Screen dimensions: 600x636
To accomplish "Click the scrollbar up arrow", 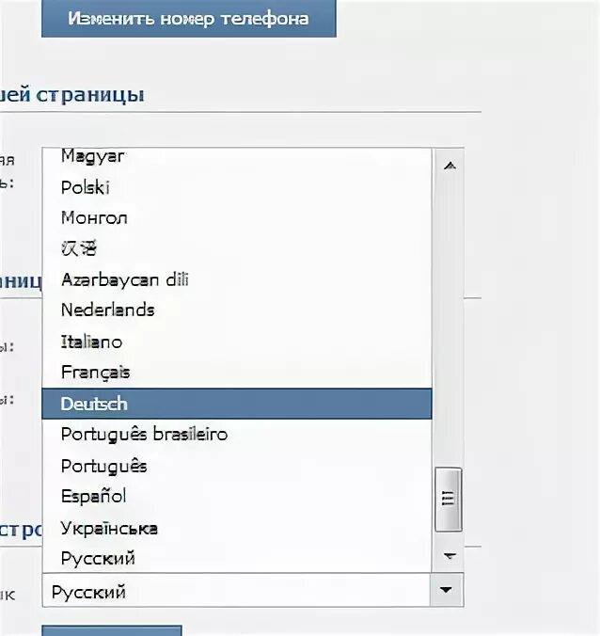I will [x=450, y=166].
